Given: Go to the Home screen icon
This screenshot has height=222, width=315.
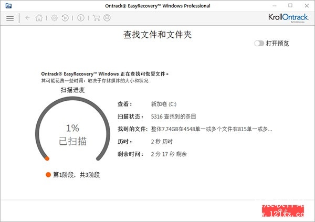Looking at the screenshot, I should pos(39,18).
